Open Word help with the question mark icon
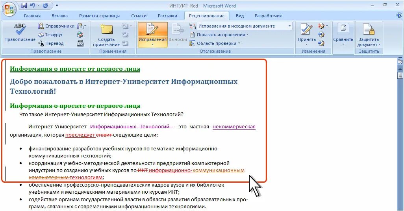Viewport: 404px width, 211px height. click(399, 15)
